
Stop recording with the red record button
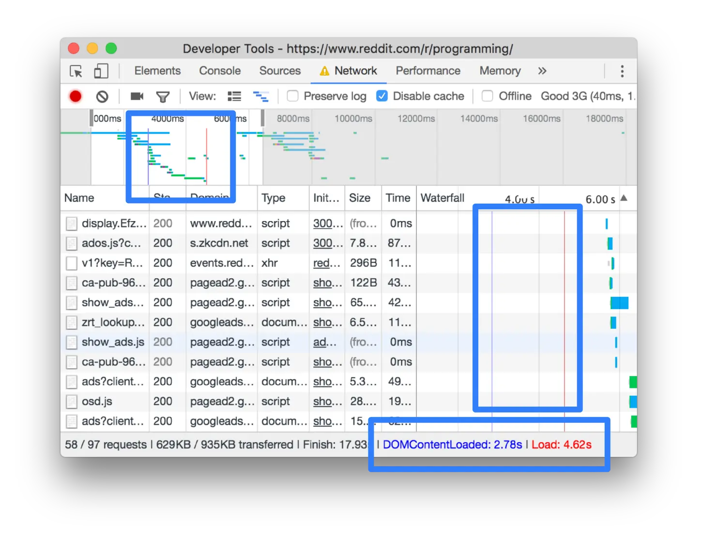pos(76,96)
